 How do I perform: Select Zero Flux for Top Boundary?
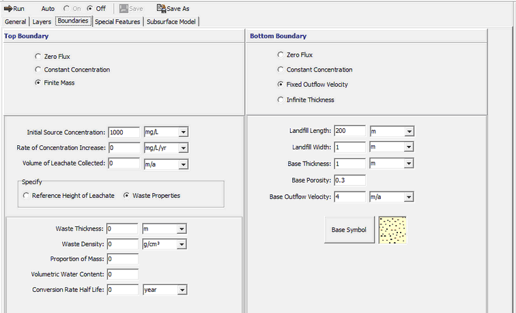[38, 55]
